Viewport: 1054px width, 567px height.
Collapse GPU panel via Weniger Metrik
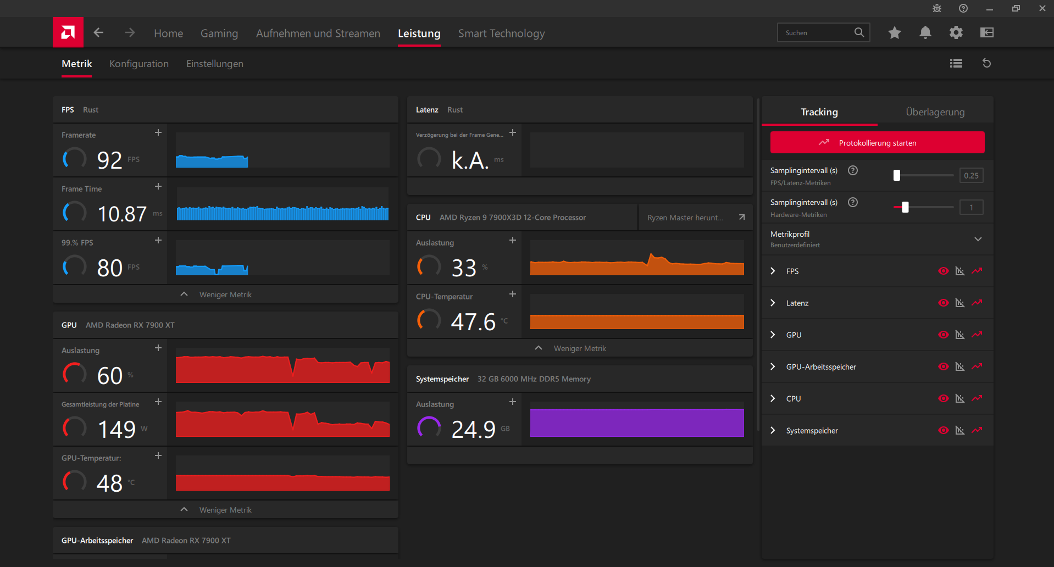[x=225, y=510]
